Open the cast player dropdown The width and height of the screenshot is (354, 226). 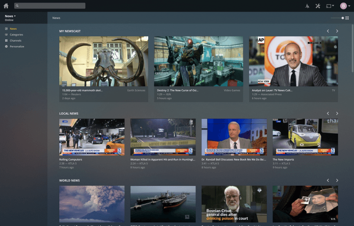pyautogui.click(x=330, y=6)
